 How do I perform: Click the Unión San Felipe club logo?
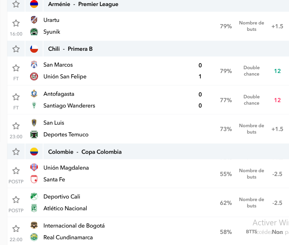(34, 76)
